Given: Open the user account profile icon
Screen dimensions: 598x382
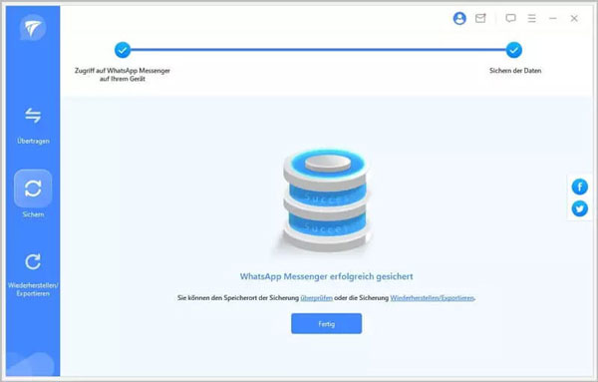Looking at the screenshot, I should (459, 18).
